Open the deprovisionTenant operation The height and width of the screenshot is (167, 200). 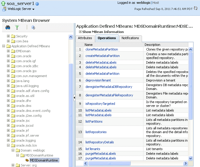click(98, 80)
